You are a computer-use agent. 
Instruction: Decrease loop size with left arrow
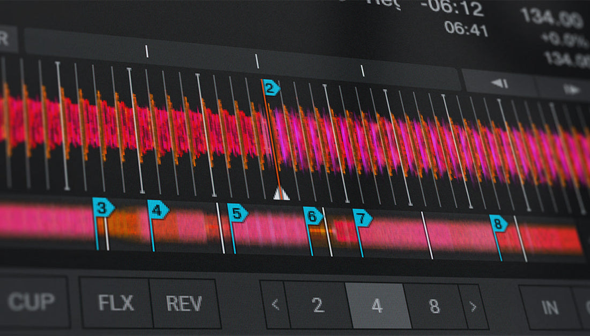[275, 304]
